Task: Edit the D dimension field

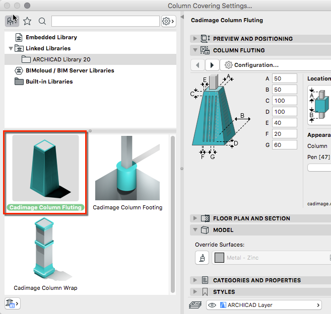Action: tap(284, 112)
